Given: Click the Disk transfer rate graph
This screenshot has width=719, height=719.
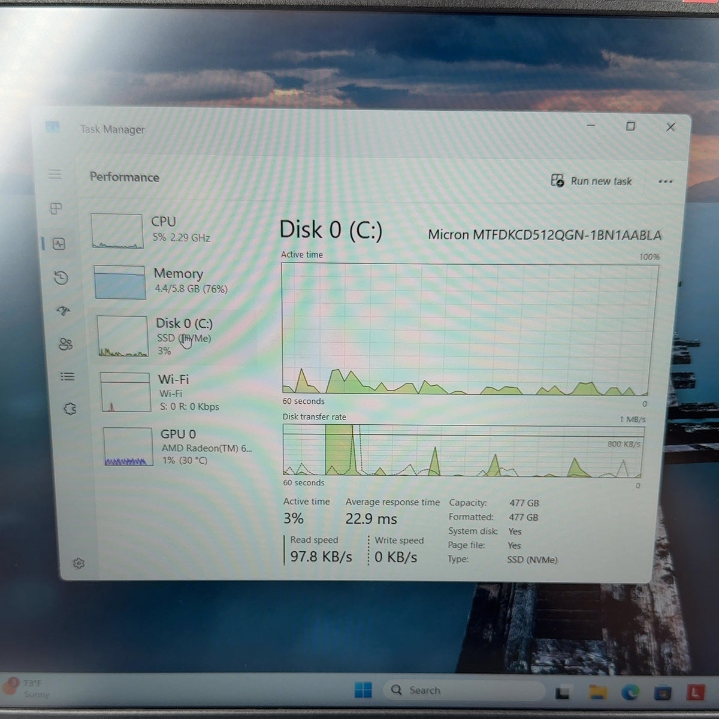Looking at the screenshot, I should pos(463,451).
